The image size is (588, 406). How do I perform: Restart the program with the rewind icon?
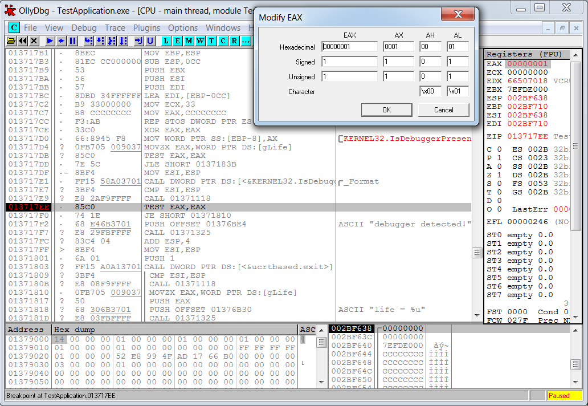coord(23,41)
